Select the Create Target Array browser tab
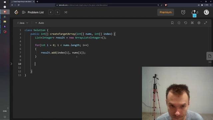 point(22,2)
